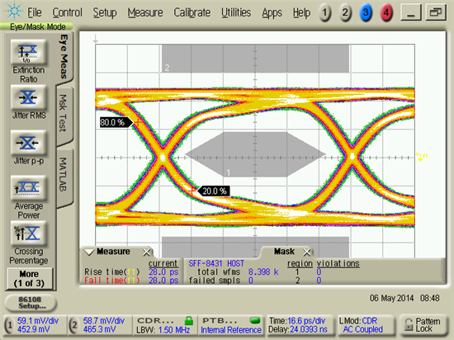Click the Eye/Mask Mode indicator
The image size is (454, 340).
click(x=37, y=27)
